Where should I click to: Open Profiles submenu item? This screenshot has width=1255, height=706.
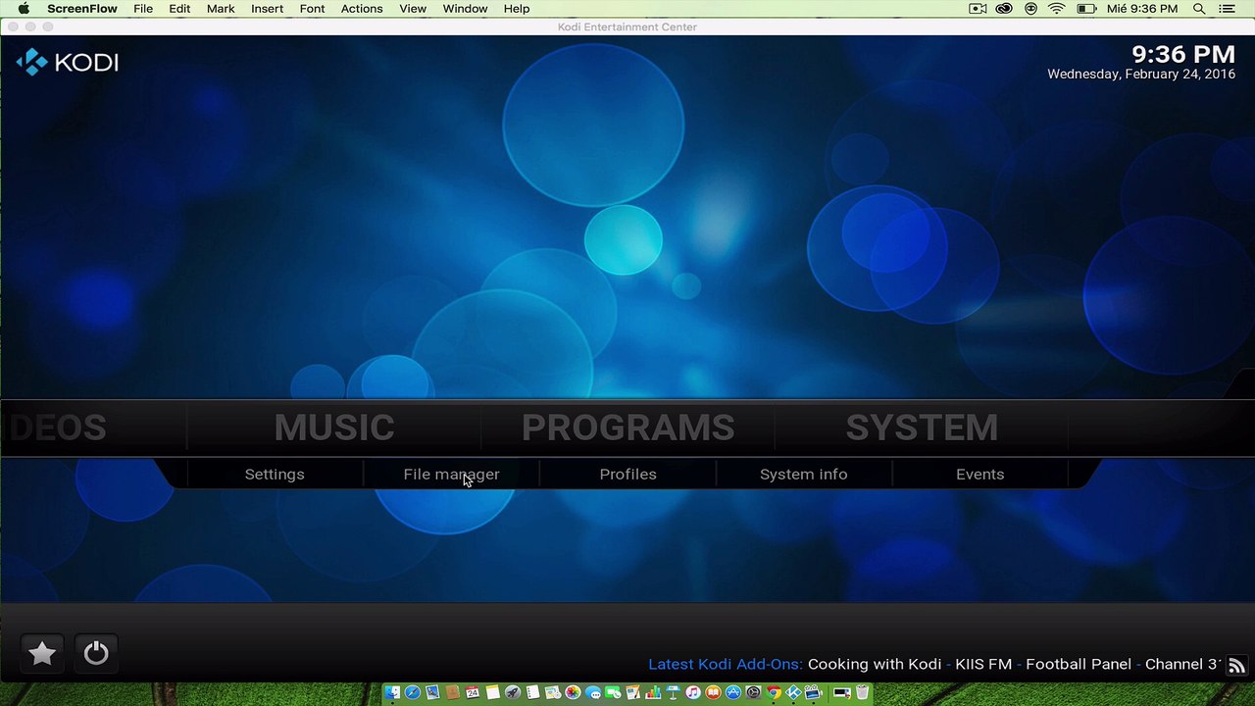pyautogui.click(x=627, y=475)
